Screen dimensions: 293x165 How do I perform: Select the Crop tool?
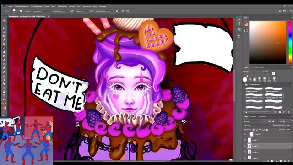[4, 36]
